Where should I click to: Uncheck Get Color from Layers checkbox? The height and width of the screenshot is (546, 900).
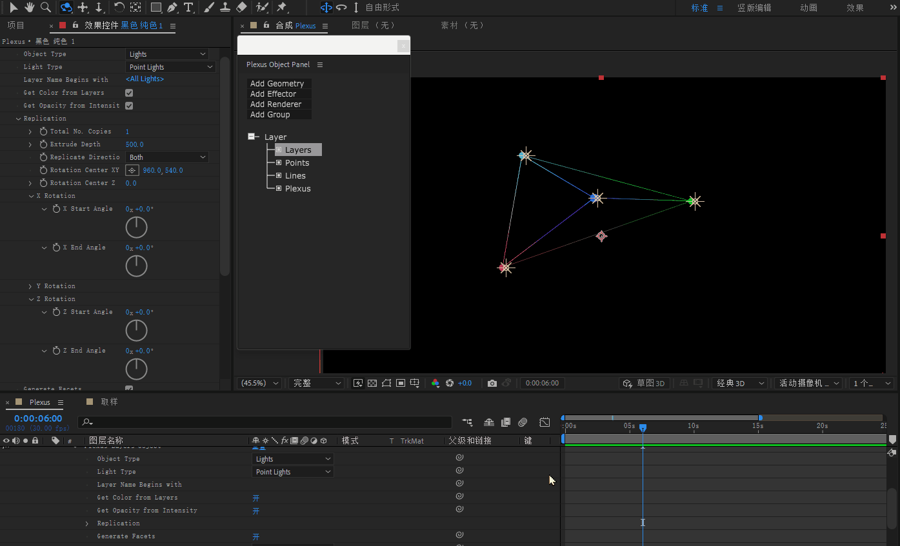(x=129, y=93)
